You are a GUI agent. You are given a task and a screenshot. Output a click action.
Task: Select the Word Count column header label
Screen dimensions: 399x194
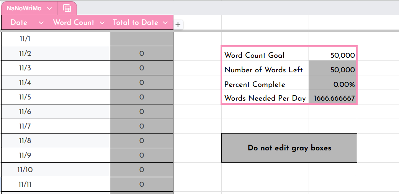tap(74, 23)
